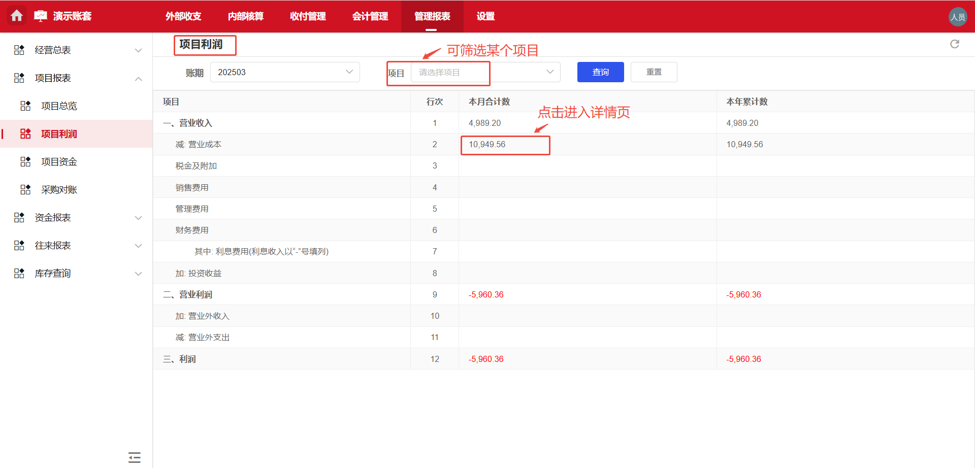The width and height of the screenshot is (975, 468).
Task: Toggle the sidebar collapse control at bottom left
Action: tap(134, 457)
